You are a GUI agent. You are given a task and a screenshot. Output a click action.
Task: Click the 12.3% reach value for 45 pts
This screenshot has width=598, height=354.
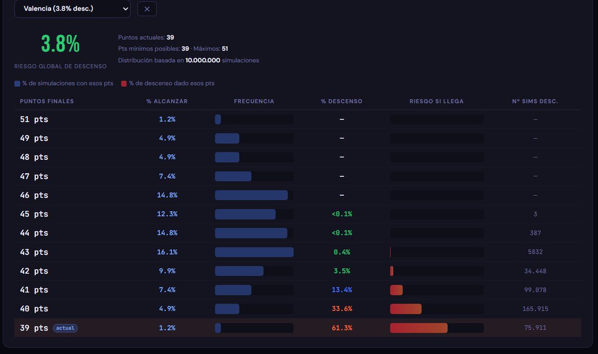point(167,214)
